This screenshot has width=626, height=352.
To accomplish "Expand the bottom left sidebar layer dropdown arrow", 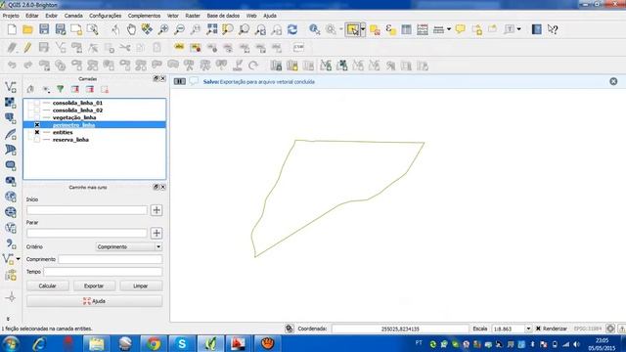I will pyautogui.click(x=18, y=259).
